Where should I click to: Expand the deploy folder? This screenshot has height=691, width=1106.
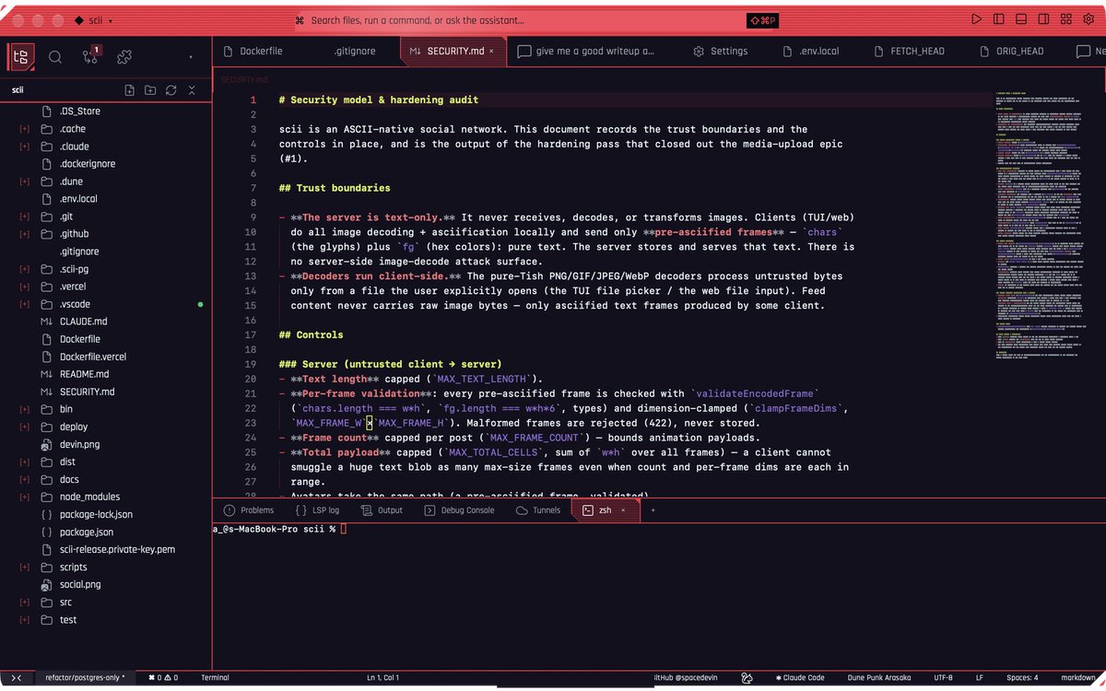coord(24,427)
